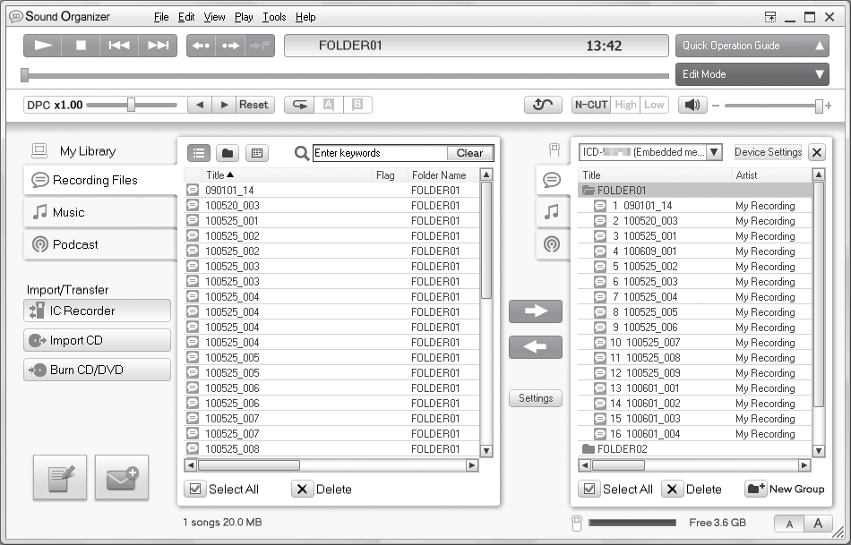Image resolution: width=851 pixels, height=545 pixels.
Task: Open the Help menu
Action: coord(305,17)
